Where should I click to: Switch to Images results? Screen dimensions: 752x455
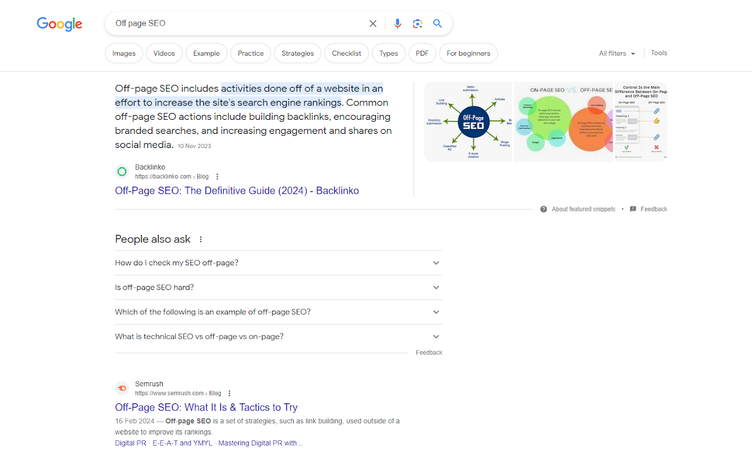(123, 53)
